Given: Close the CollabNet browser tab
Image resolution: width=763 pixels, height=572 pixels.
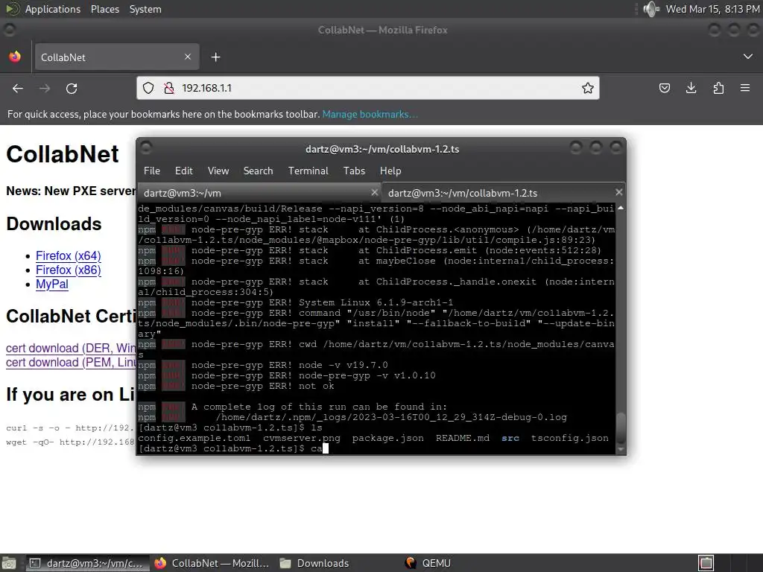Looking at the screenshot, I should point(188,57).
